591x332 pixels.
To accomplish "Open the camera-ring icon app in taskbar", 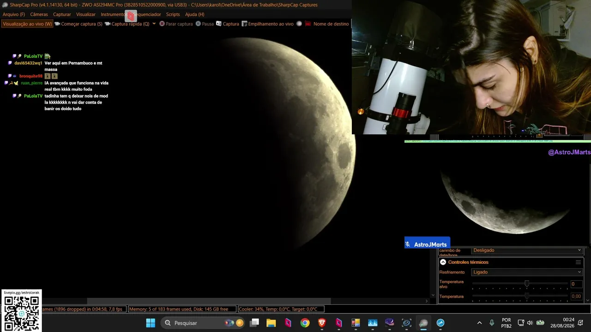I will coord(406,323).
